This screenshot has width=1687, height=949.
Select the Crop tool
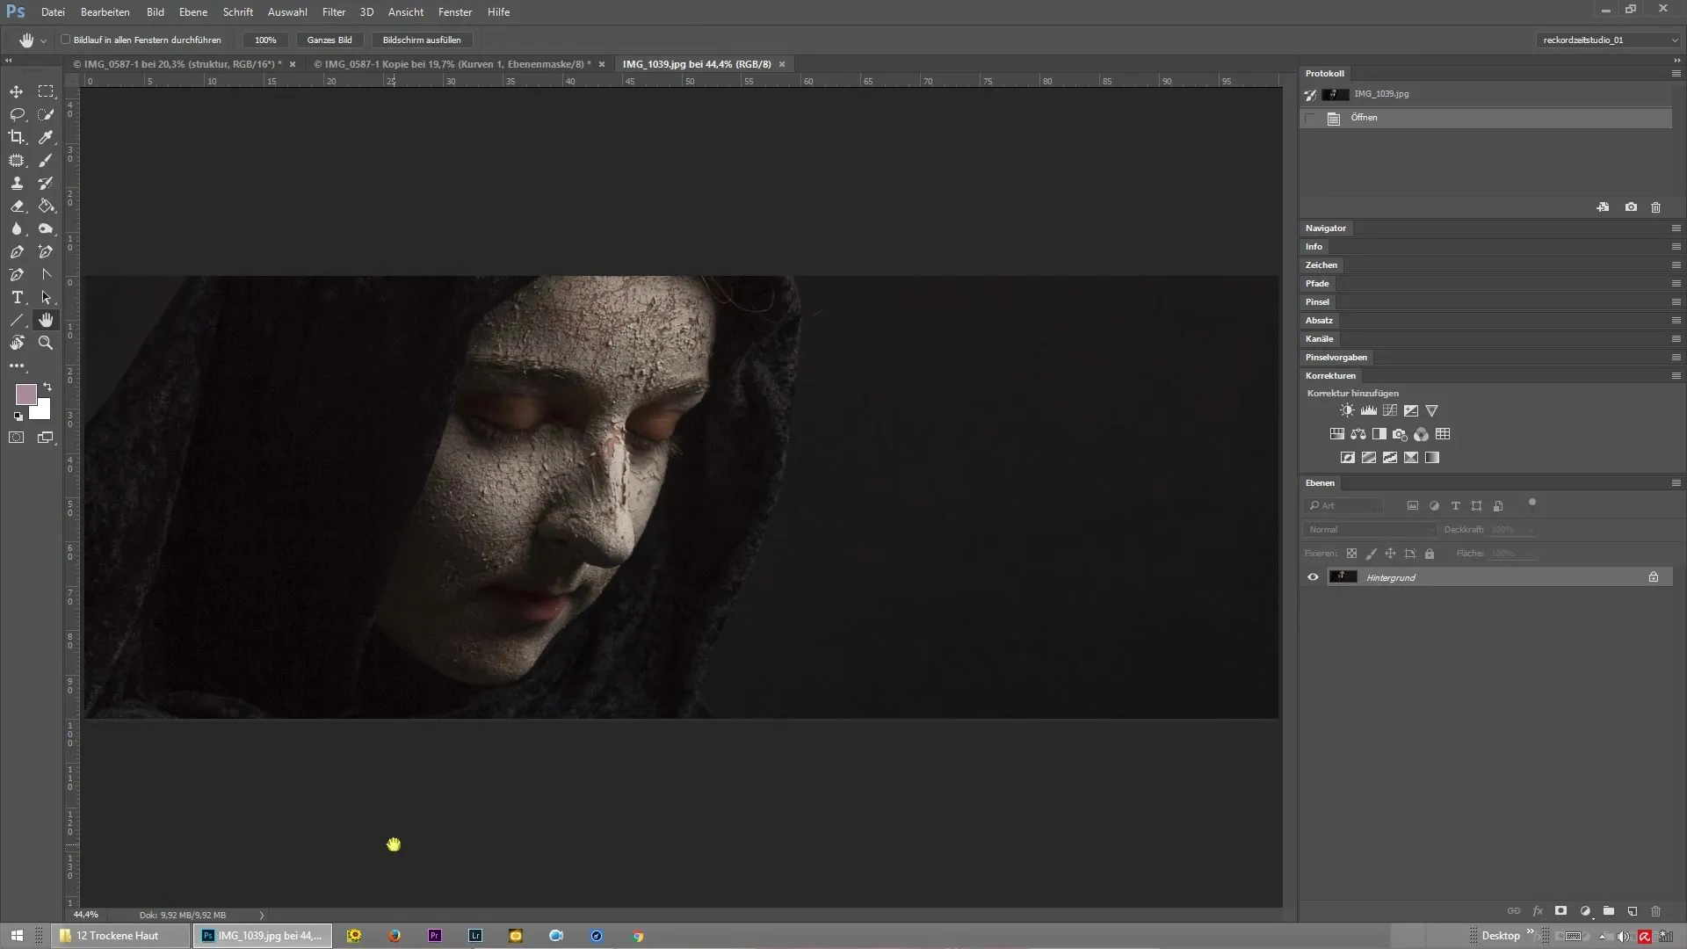pos(17,137)
